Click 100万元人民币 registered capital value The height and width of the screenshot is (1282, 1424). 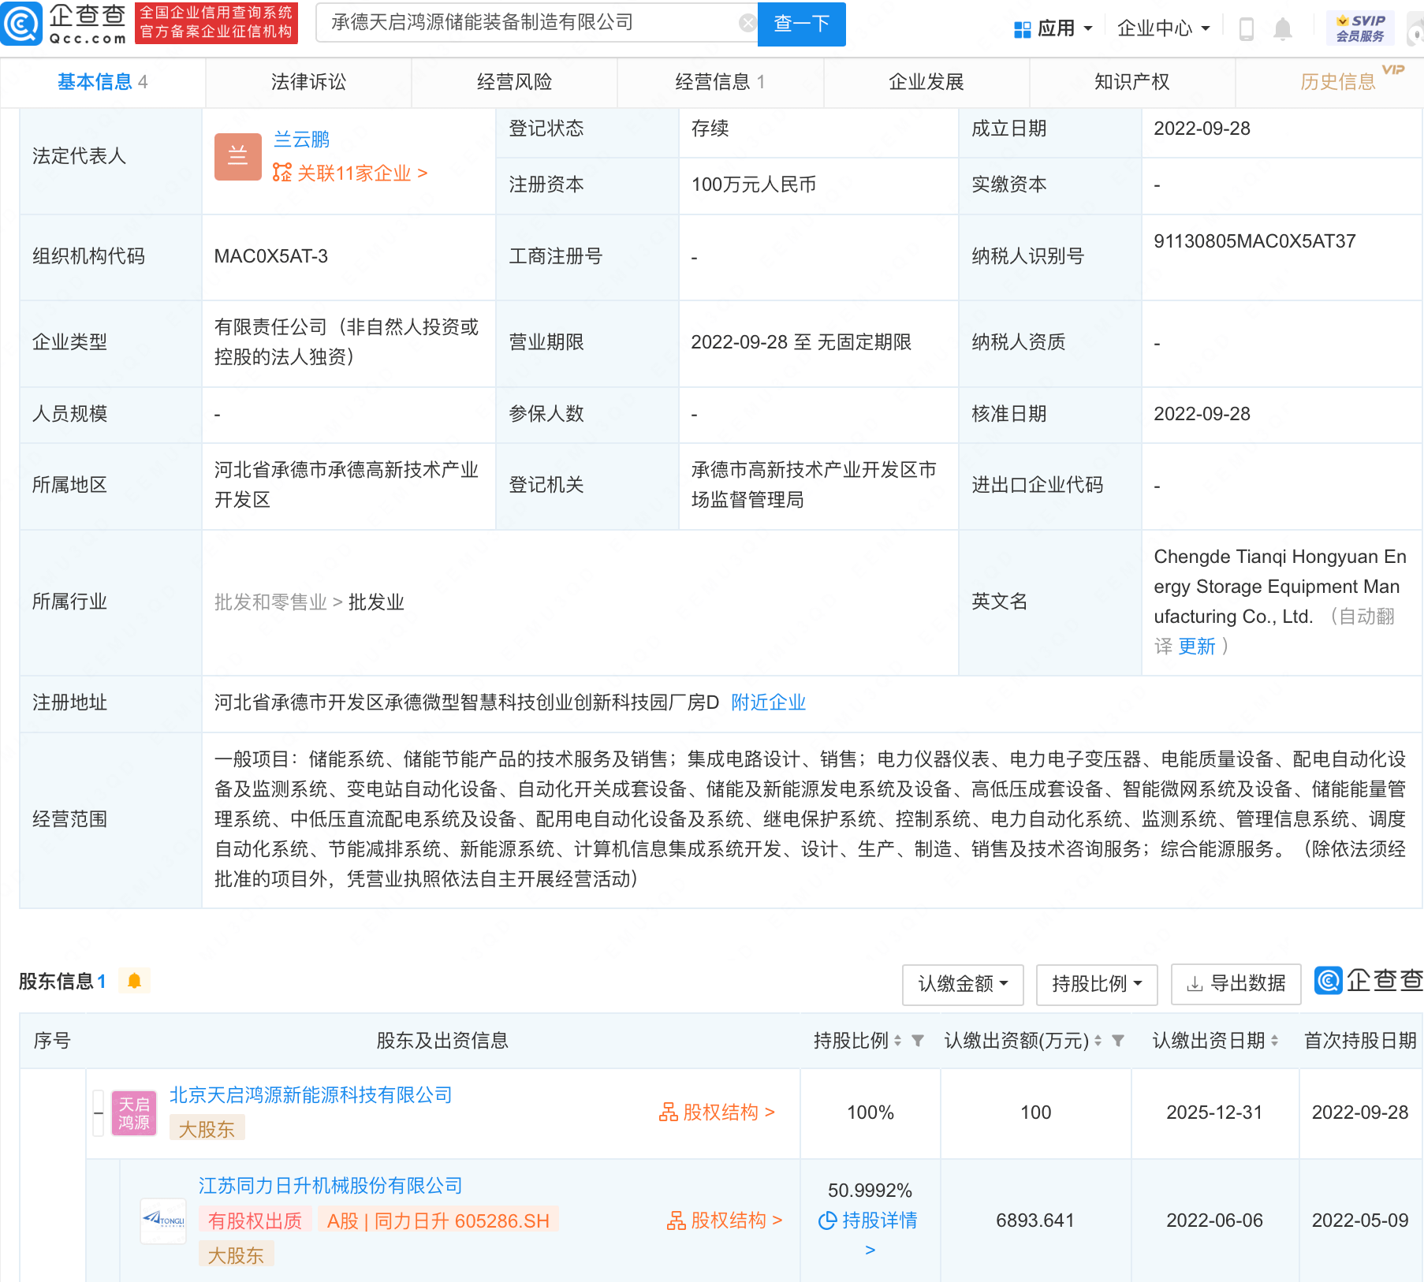coord(754,184)
